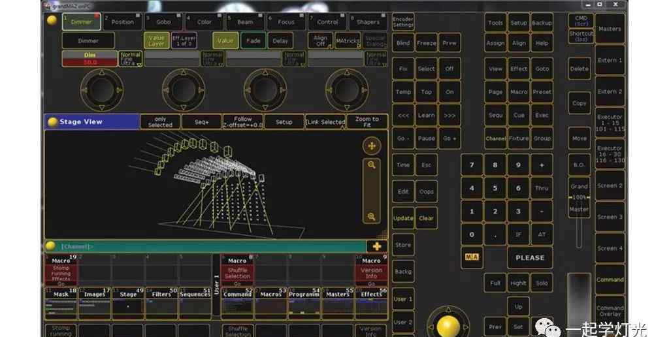Viewport: 669px width, 337px height.
Task: Click the pan/move icon in Stage View
Action: (x=372, y=146)
